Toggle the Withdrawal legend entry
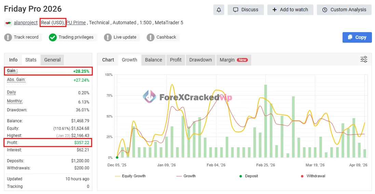 [x=313, y=176]
